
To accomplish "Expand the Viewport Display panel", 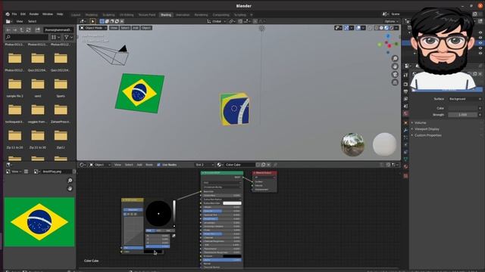I will pos(427,129).
